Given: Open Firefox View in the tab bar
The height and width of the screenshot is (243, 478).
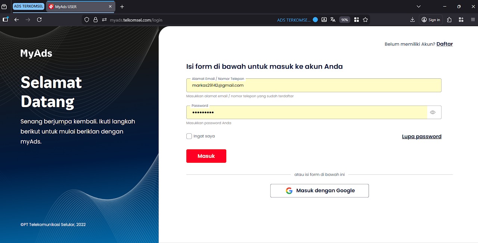Looking at the screenshot, I should click(x=5, y=6).
